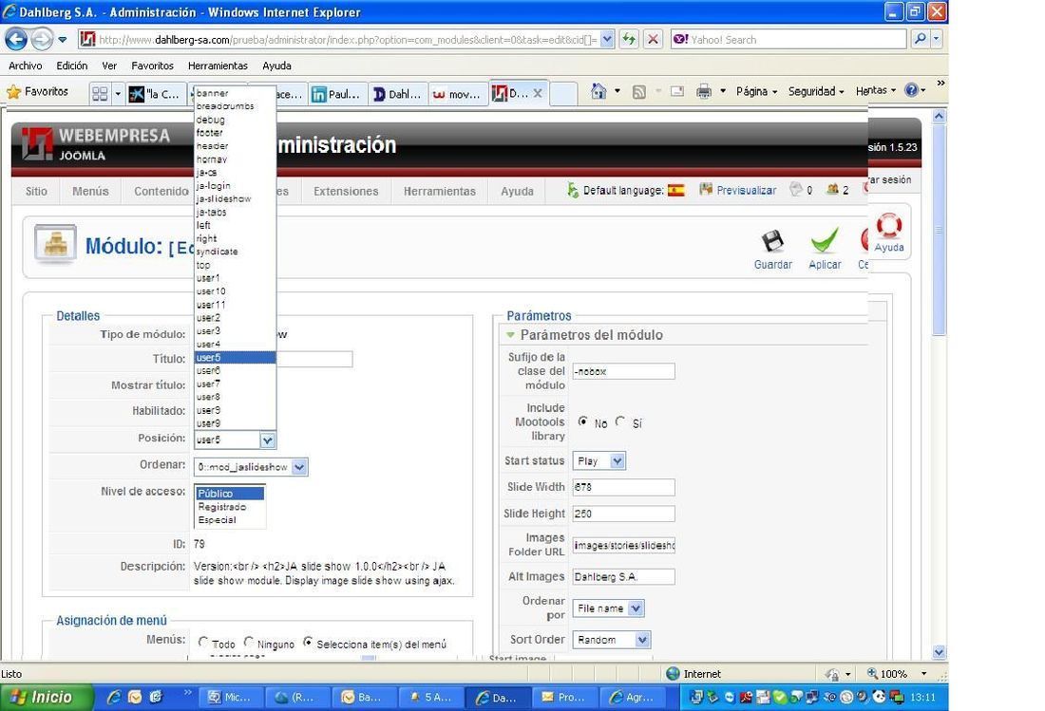Click the browser Back arrow button
Screen dimensions: 1045x711
click(x=16, y=39)
